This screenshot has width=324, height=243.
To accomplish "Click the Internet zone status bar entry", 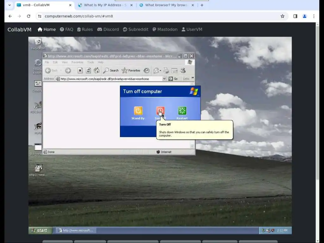I will (x=164, y=152).
